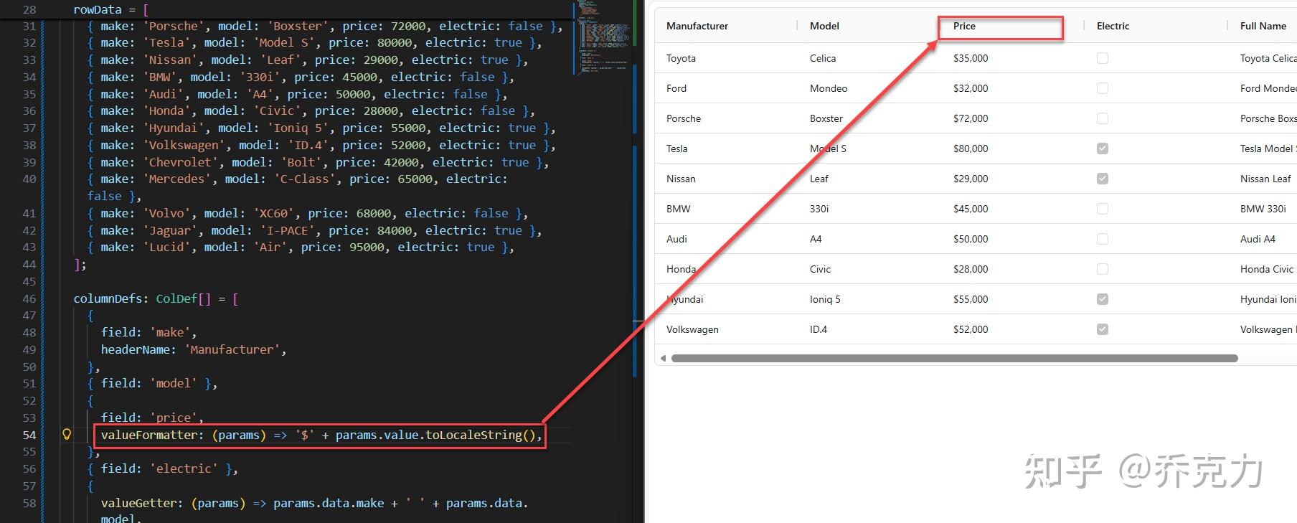Click 'valueGetter' in the code on line 58

pos(139,503)
